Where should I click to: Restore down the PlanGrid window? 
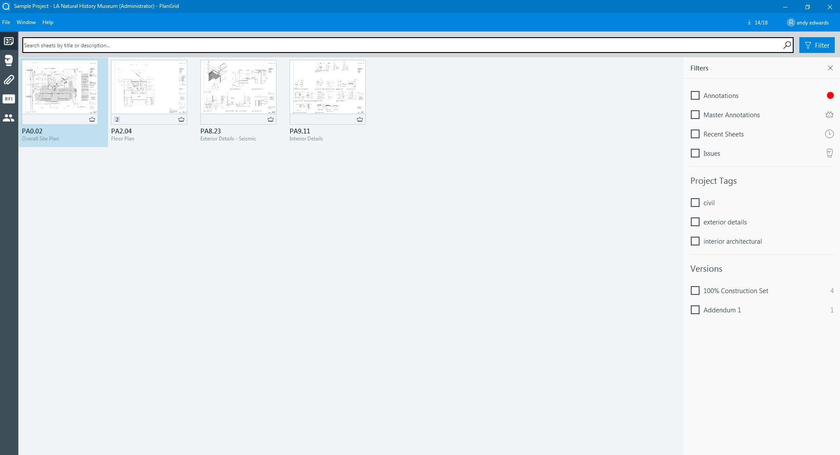[x=808, y=7]
